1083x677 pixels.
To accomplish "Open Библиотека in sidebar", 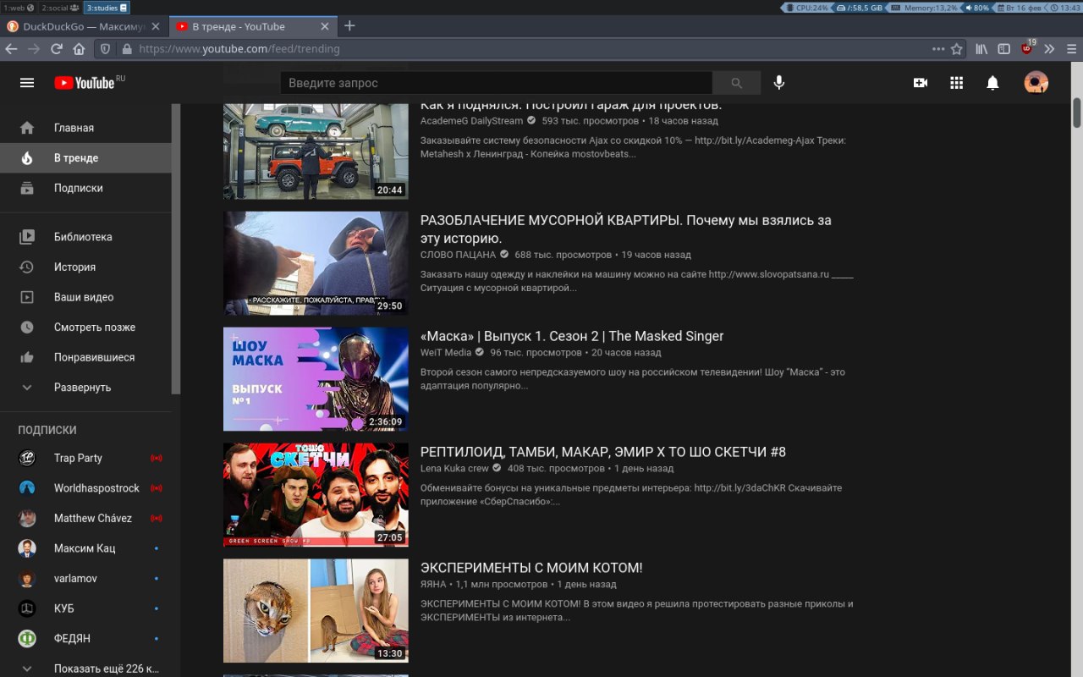I will tap(85, 237).
